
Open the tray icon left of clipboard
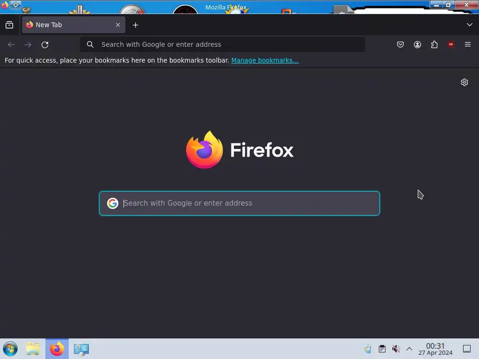pyautogui.click(x=368, y=349)
